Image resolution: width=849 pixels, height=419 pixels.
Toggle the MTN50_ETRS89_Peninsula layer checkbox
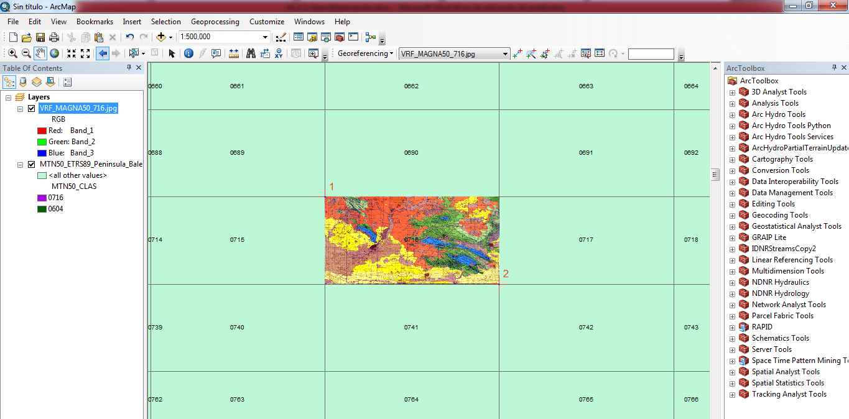coord(32,164)
